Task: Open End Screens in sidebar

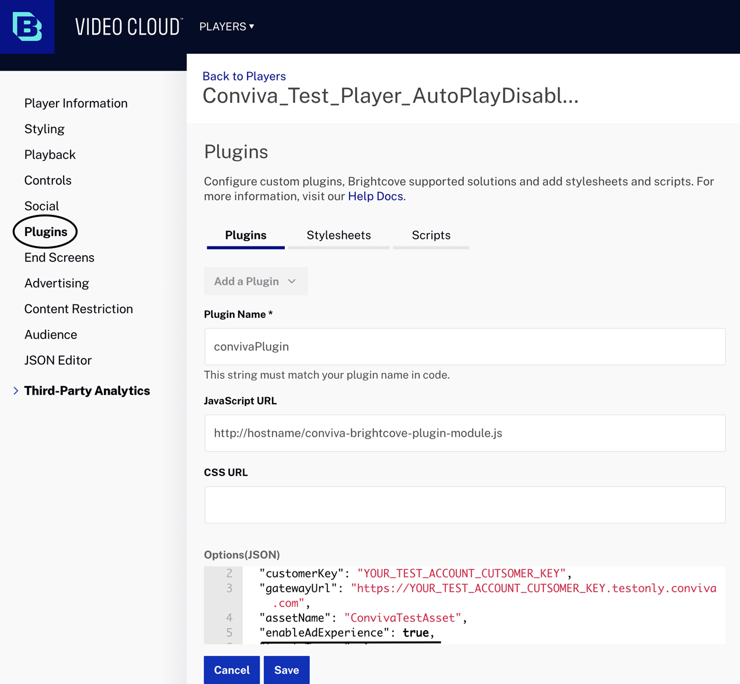Action: (x=59, y=258)
